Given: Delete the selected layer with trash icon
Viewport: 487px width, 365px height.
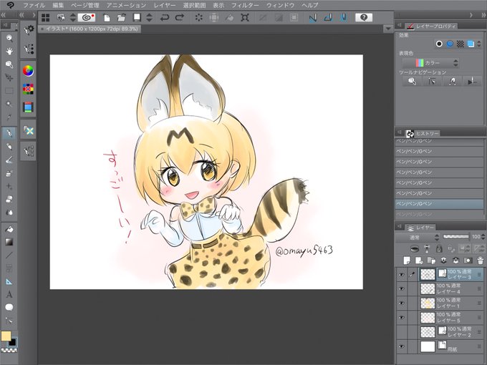Looking at the screenshot, I should pyautogui.click(x=480, y=260).
